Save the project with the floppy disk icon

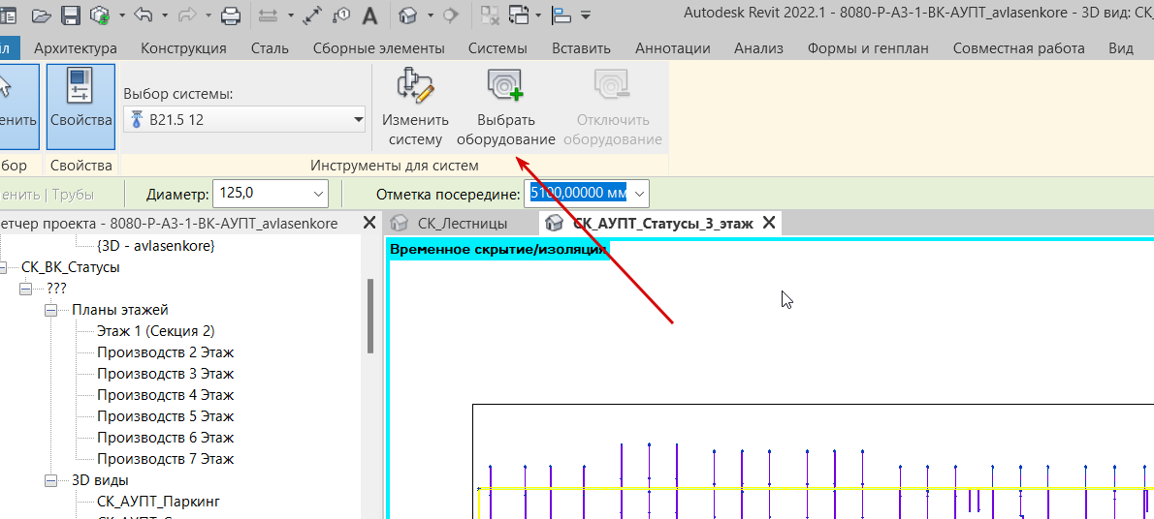(x=70, y=14)
